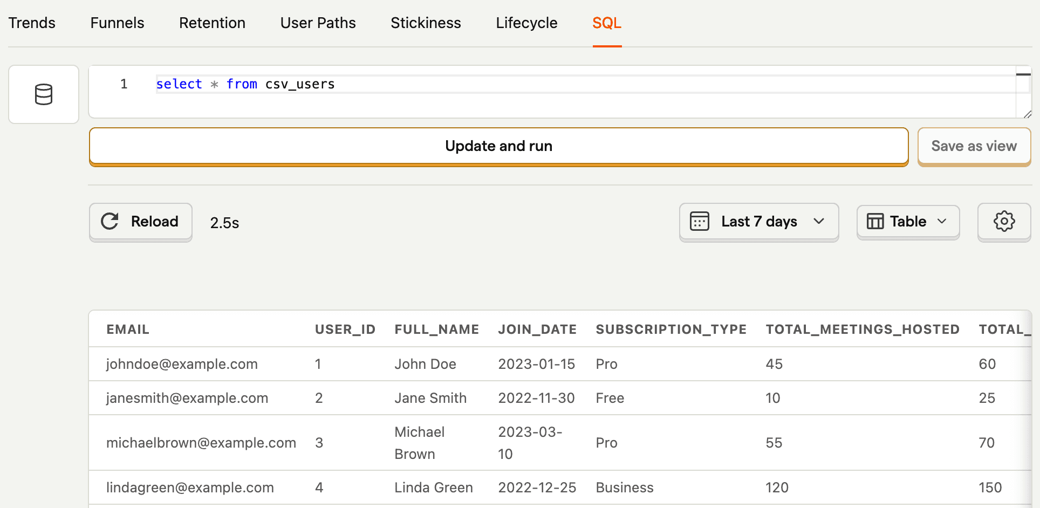Click the Business subscription cell
1040x508 pixels.
pyautogui.click(x=625, y=488)
